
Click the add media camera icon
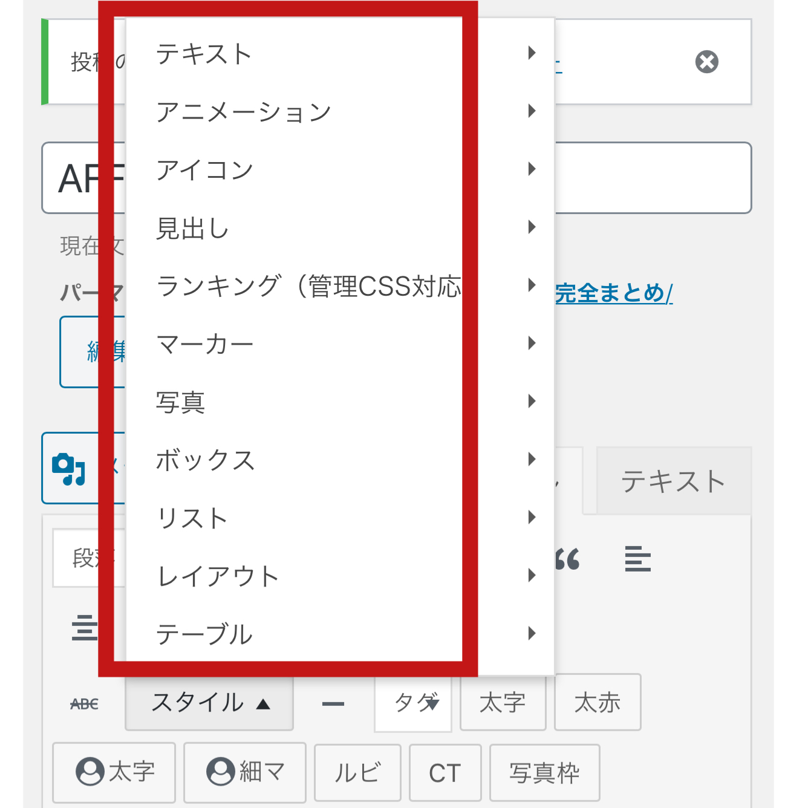69,469
